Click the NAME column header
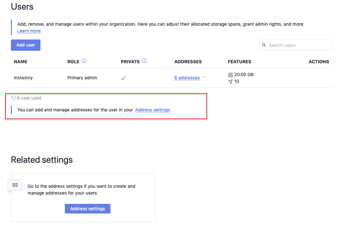This screenshot has height=235, width=349. (x=21, y=61)
